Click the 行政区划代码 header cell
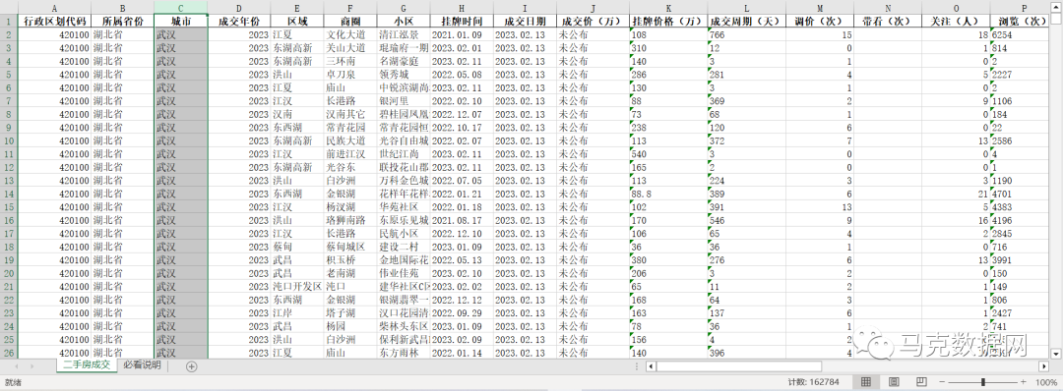This screenshot has width=1063, height=391. pyautogui.click(x=53, y=21)
